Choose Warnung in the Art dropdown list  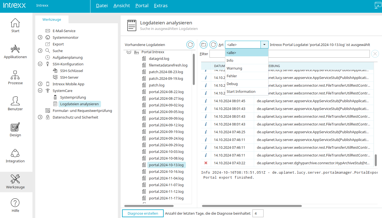pos(234,68)
